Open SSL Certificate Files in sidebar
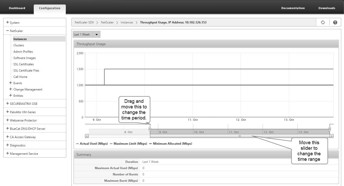344x186 pixels. [x=26, y=71]
